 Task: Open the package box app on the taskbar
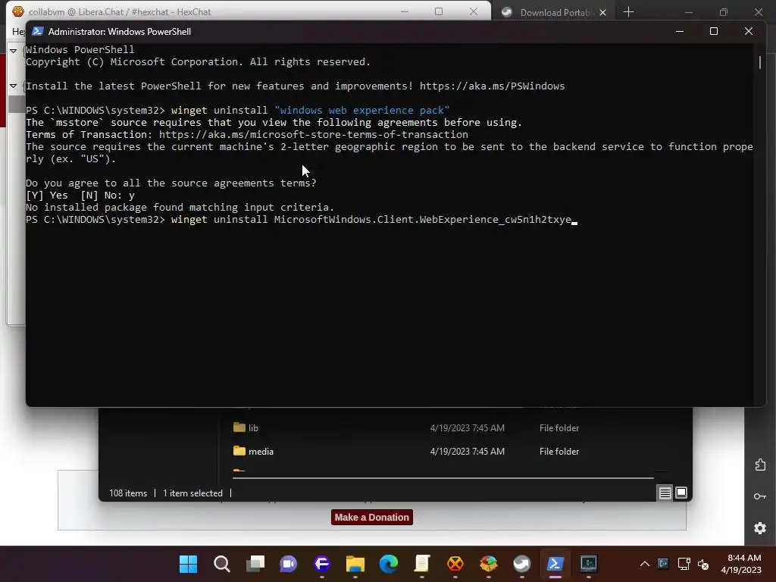[x=489, y=564]
